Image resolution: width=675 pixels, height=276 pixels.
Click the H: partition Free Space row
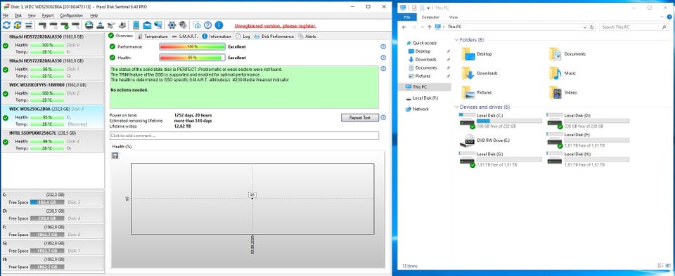53,267
